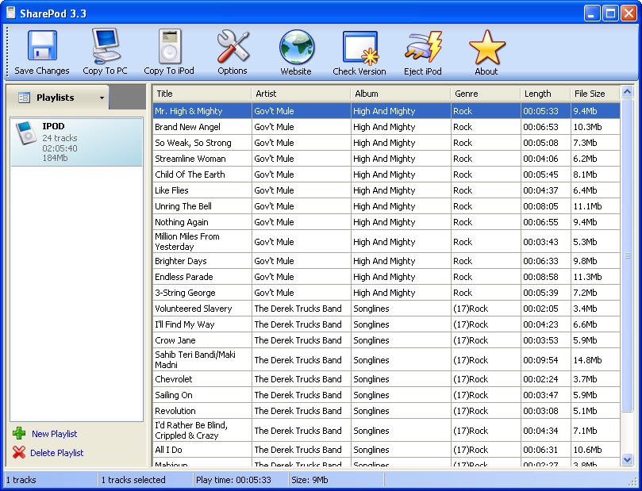Click the Songlines album cell for Chevrolet
642x491 pixels.
[401, 379]
